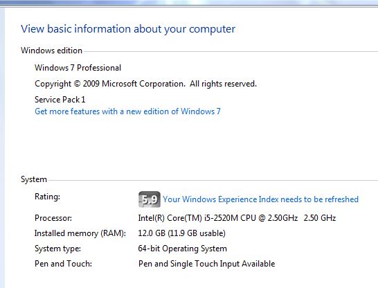Select the 'Service Pack 1' text

point(60,100)
